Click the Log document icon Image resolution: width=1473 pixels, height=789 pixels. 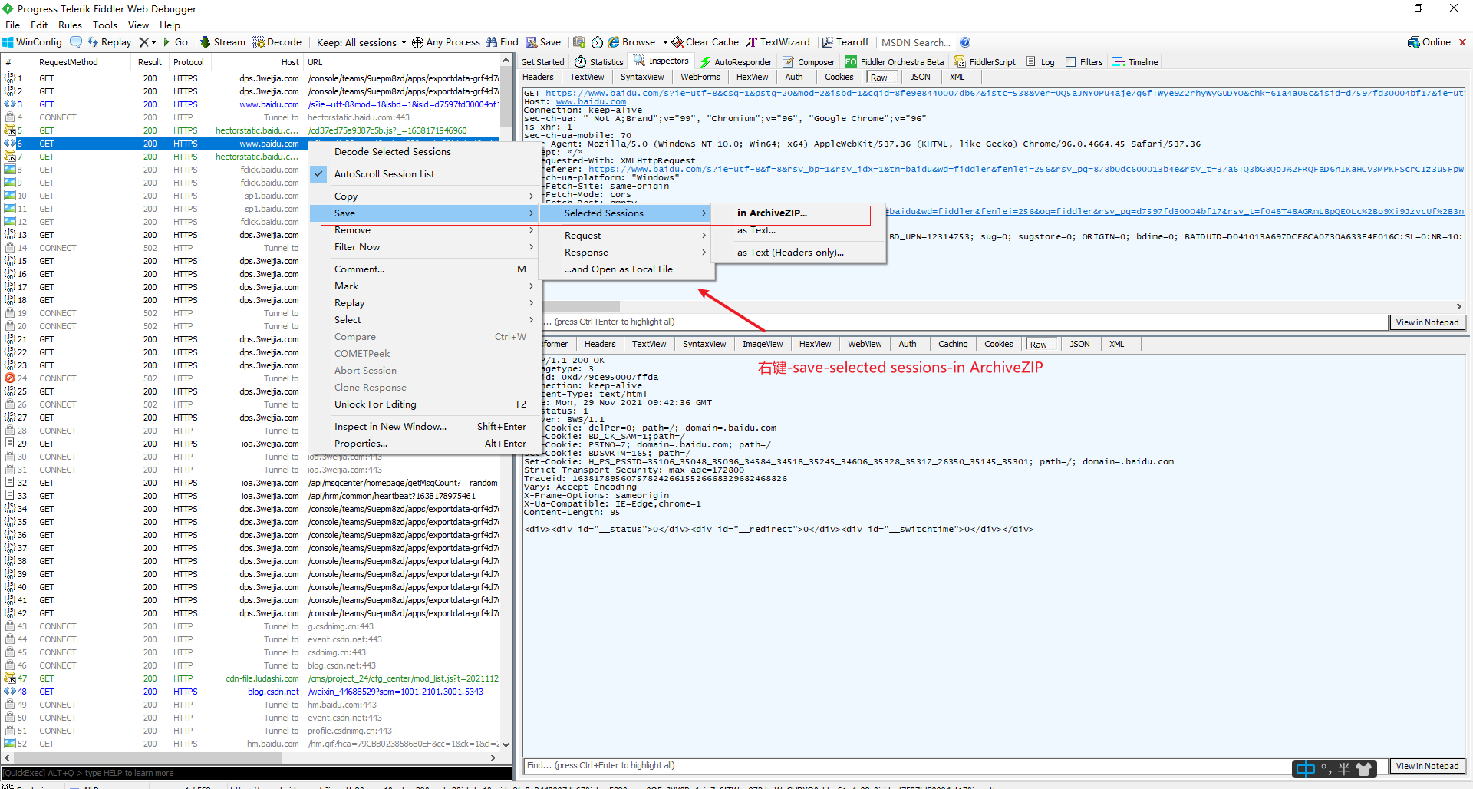click(x=1031, y=61)
